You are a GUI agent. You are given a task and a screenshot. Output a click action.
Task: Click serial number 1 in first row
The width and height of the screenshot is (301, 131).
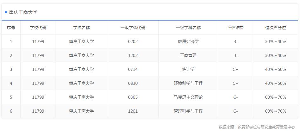[11, 41]
